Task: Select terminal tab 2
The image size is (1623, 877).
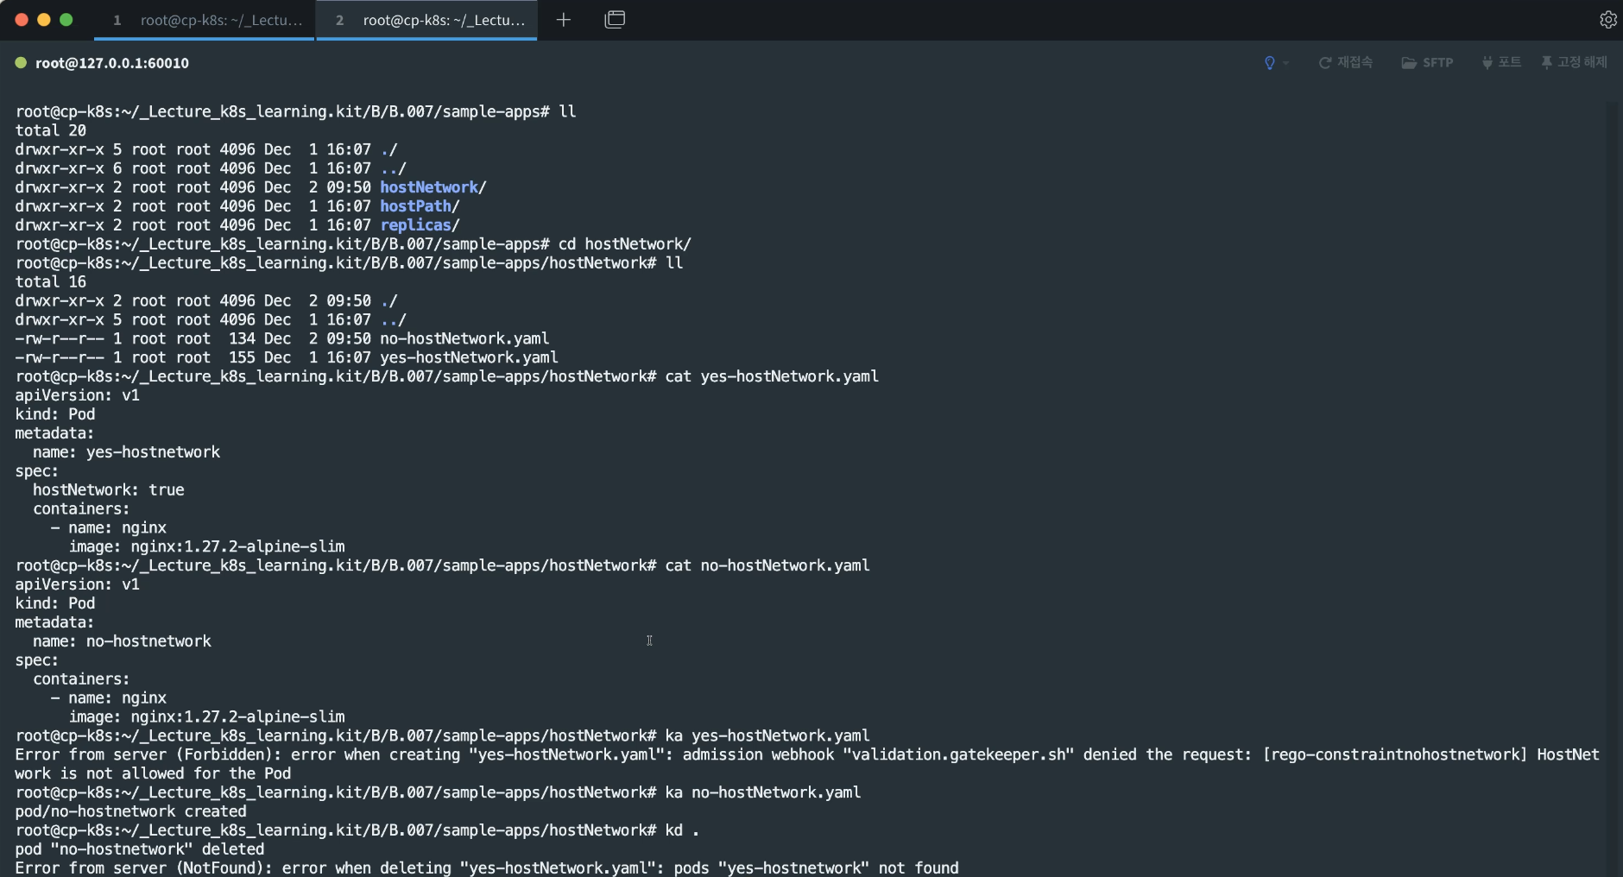Action: (428, 20)
